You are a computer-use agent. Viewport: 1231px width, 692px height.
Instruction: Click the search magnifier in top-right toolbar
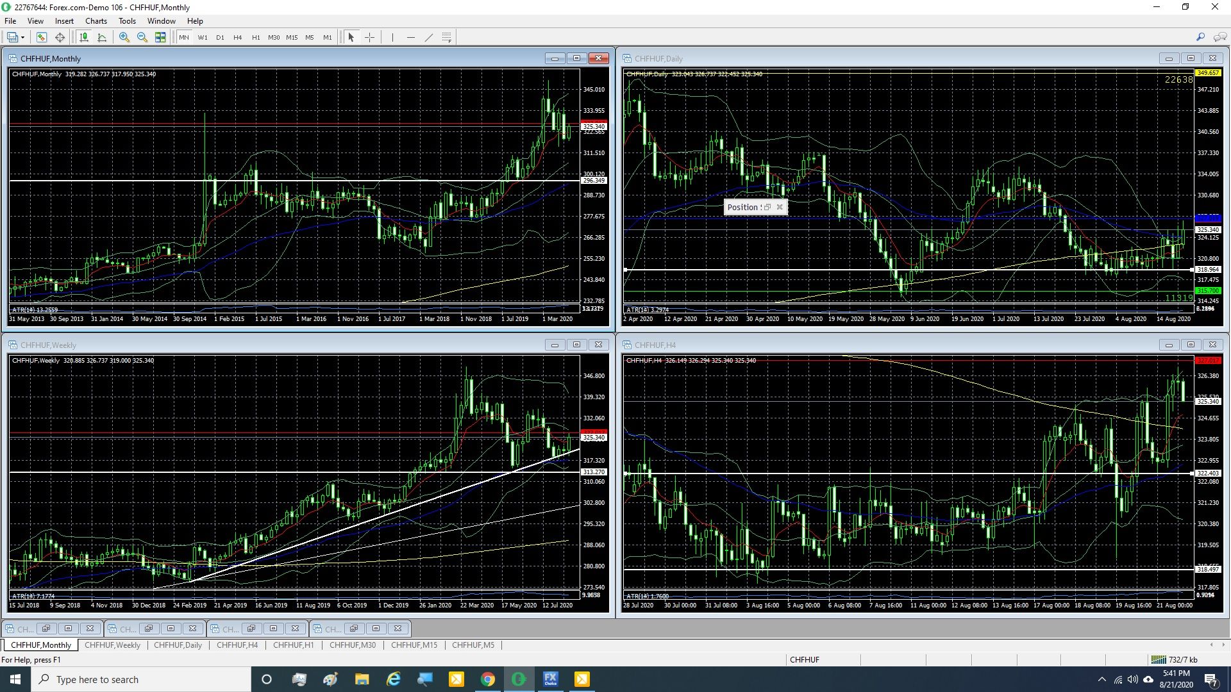click(1201, 37)
